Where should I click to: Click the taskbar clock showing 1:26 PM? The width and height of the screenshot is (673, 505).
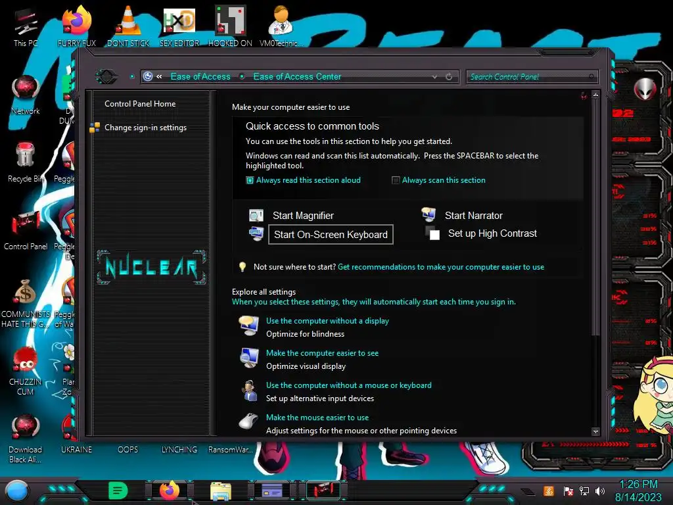(638, 485)
